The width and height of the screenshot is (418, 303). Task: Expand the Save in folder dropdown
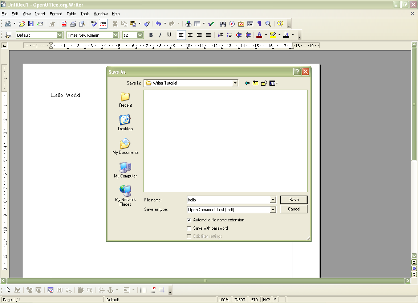(235, 83)
